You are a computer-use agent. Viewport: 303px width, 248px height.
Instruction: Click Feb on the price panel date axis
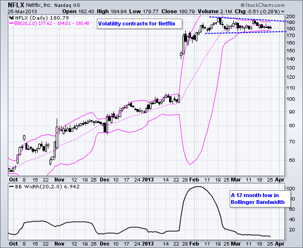click(194, 180)
